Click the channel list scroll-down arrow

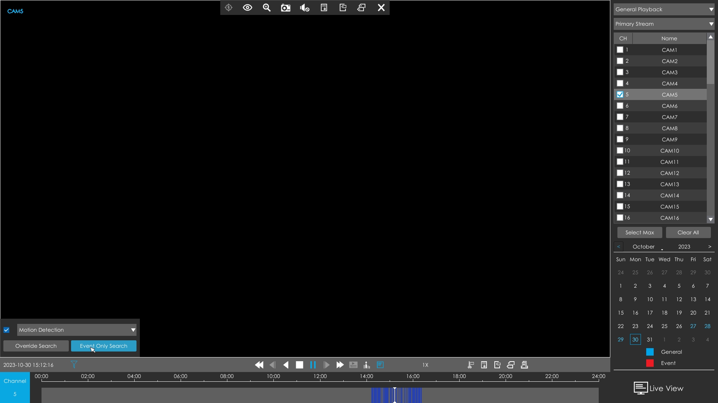click(x=711, y=220)
